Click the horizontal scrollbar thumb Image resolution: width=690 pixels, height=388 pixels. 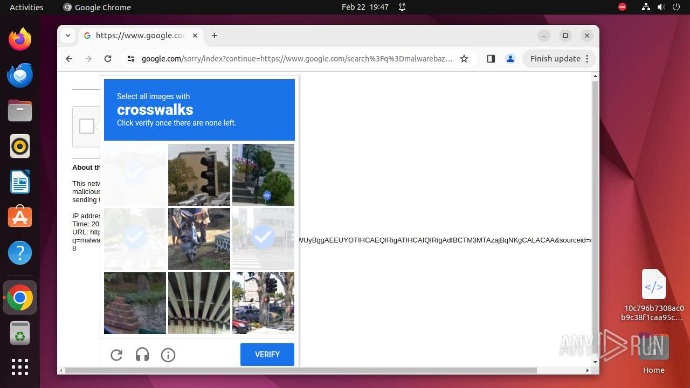click(x=301, y=370)
